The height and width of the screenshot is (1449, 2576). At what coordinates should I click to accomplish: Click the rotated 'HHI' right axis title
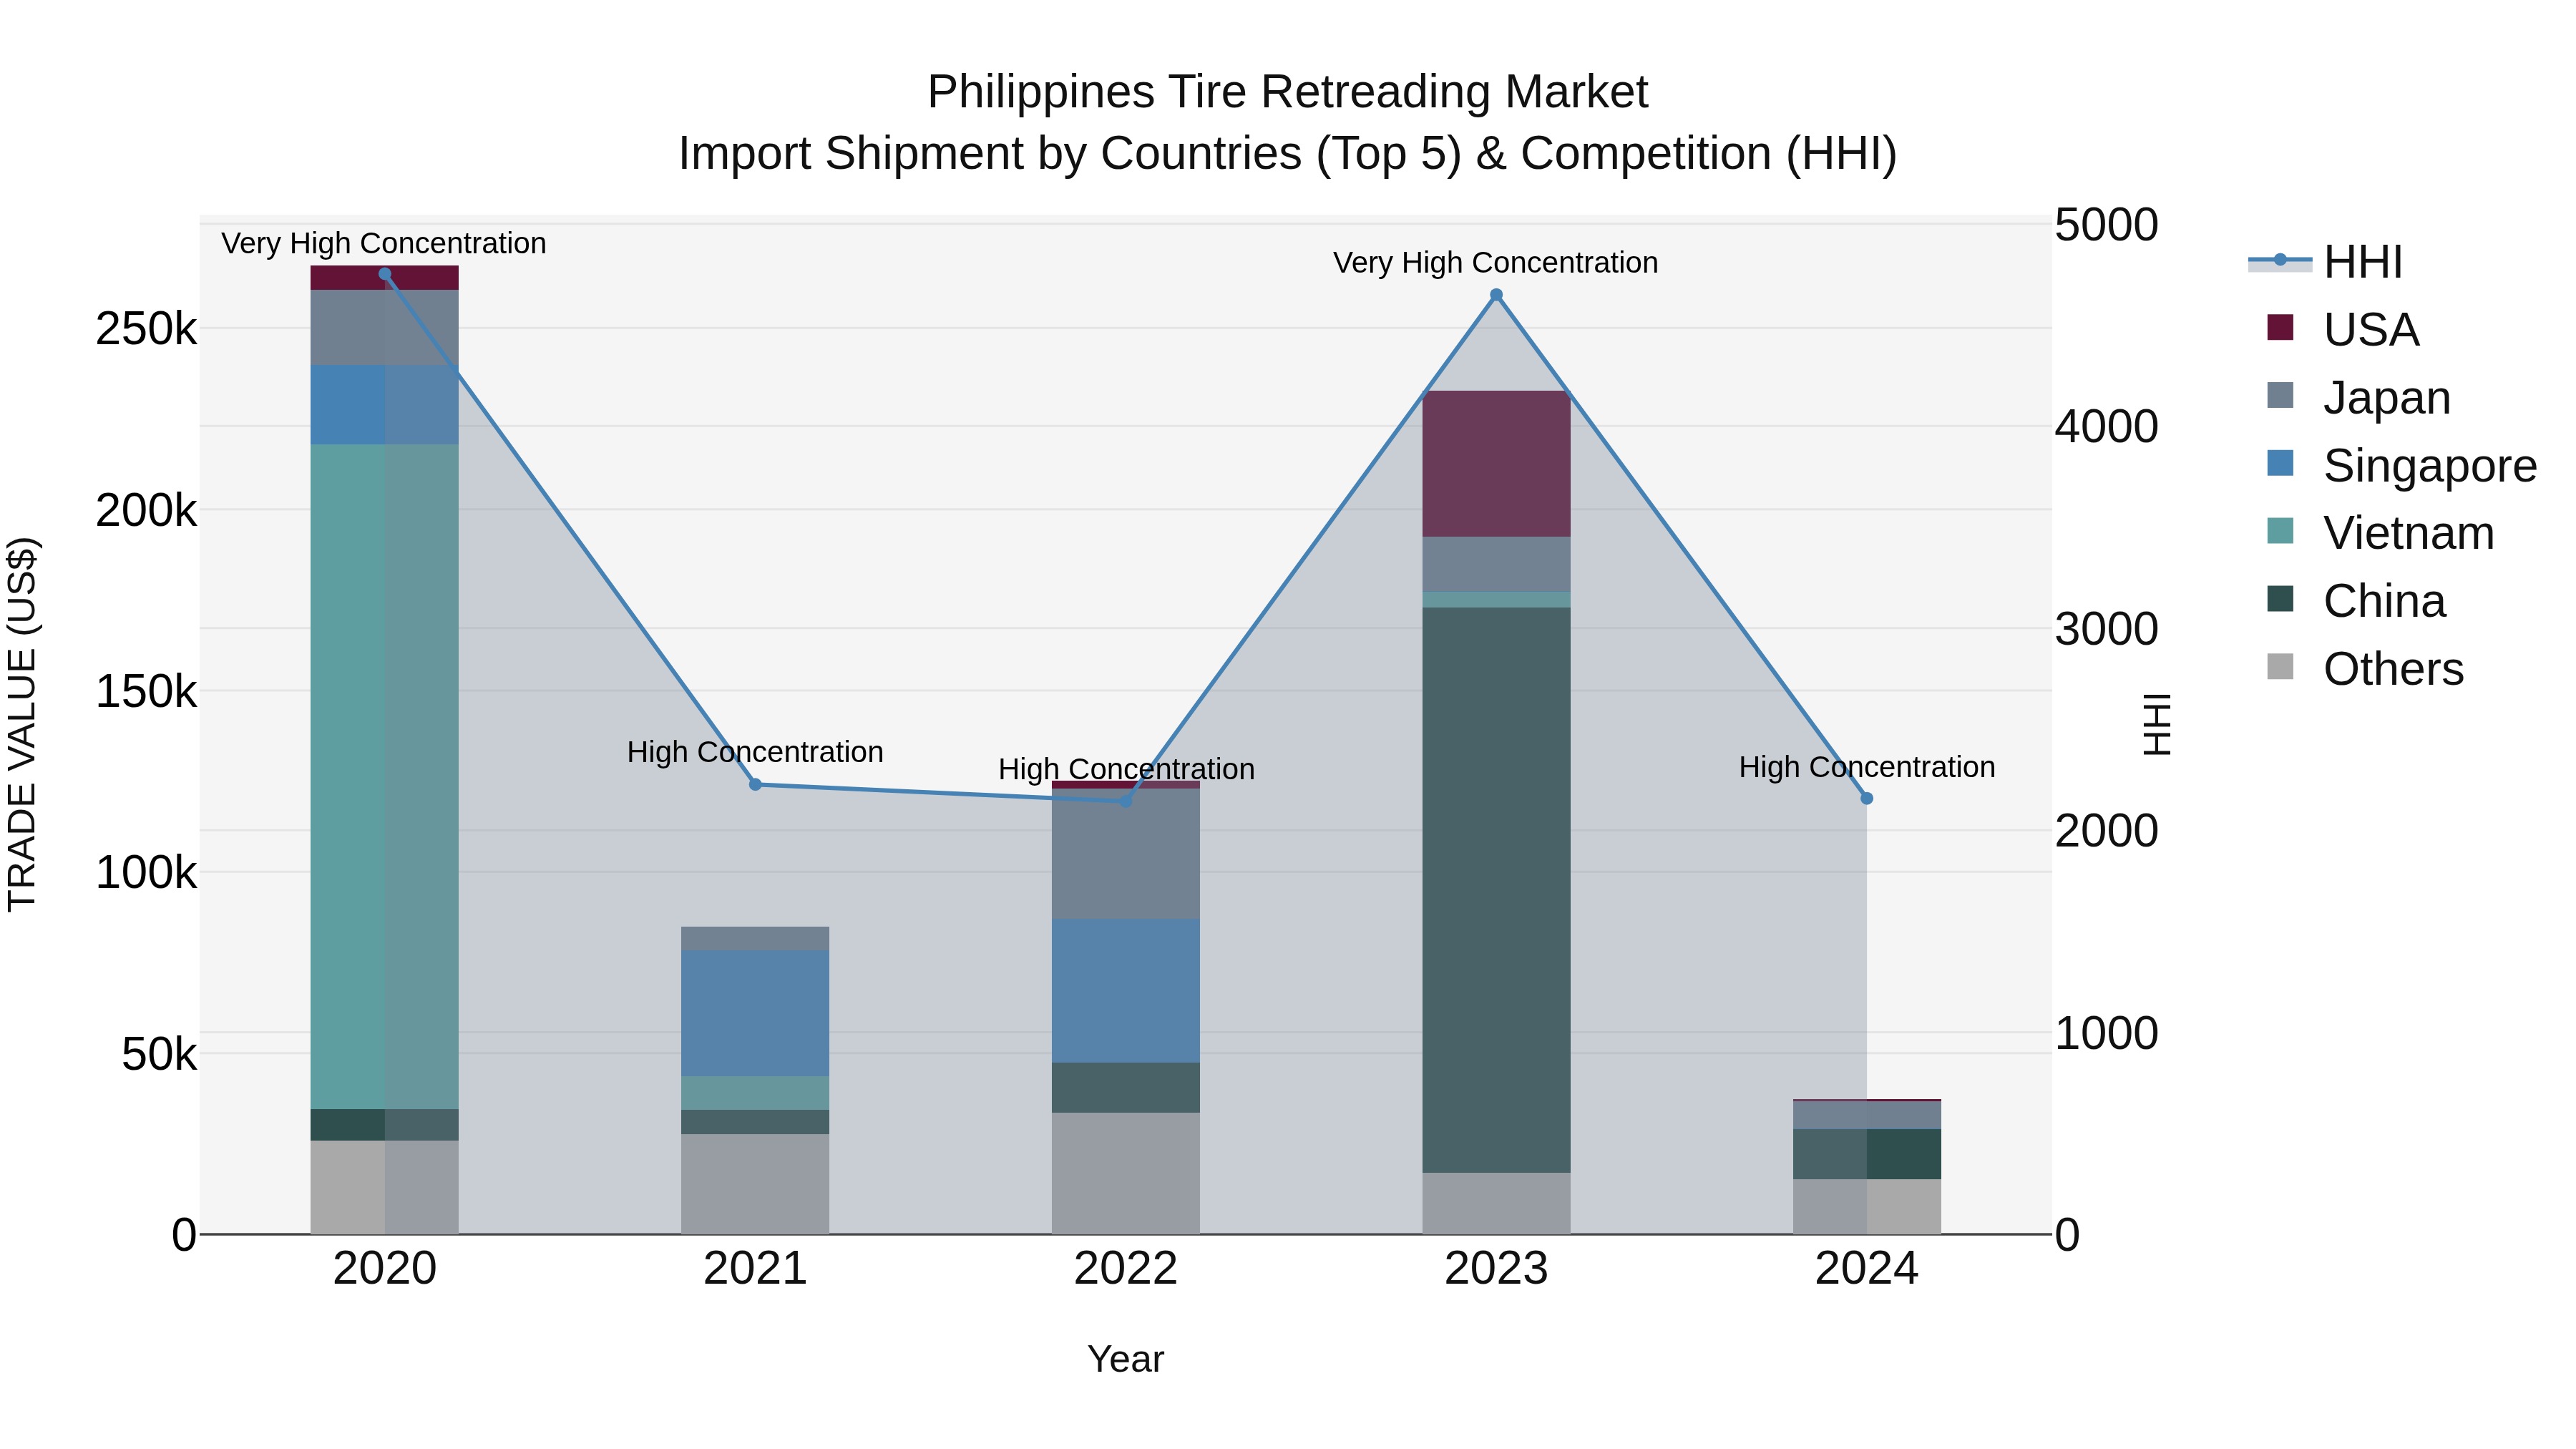tap(2157, 725)
